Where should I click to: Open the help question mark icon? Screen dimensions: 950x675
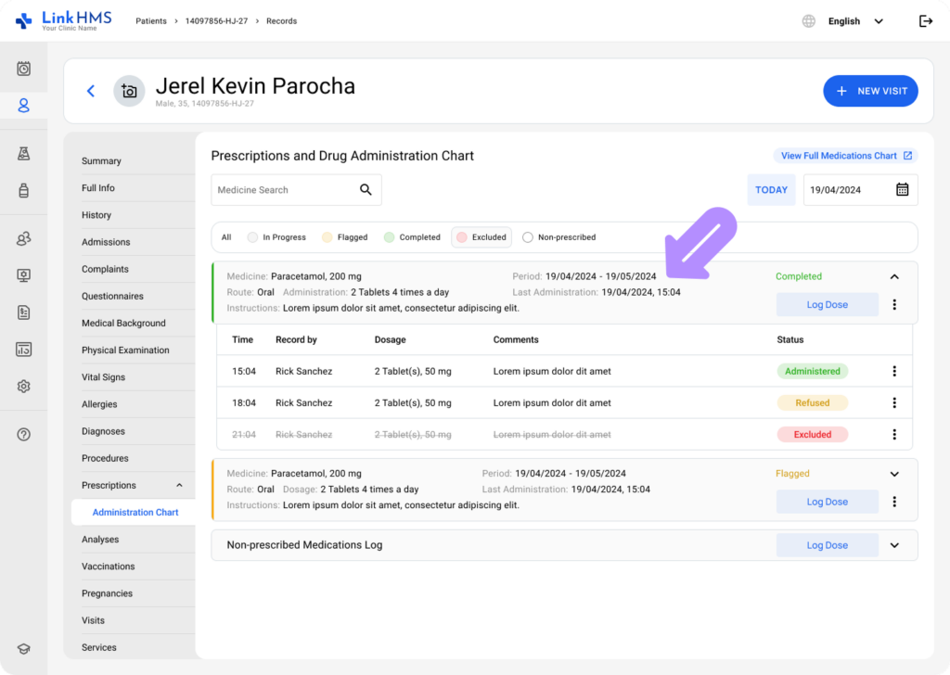(23, 434)
